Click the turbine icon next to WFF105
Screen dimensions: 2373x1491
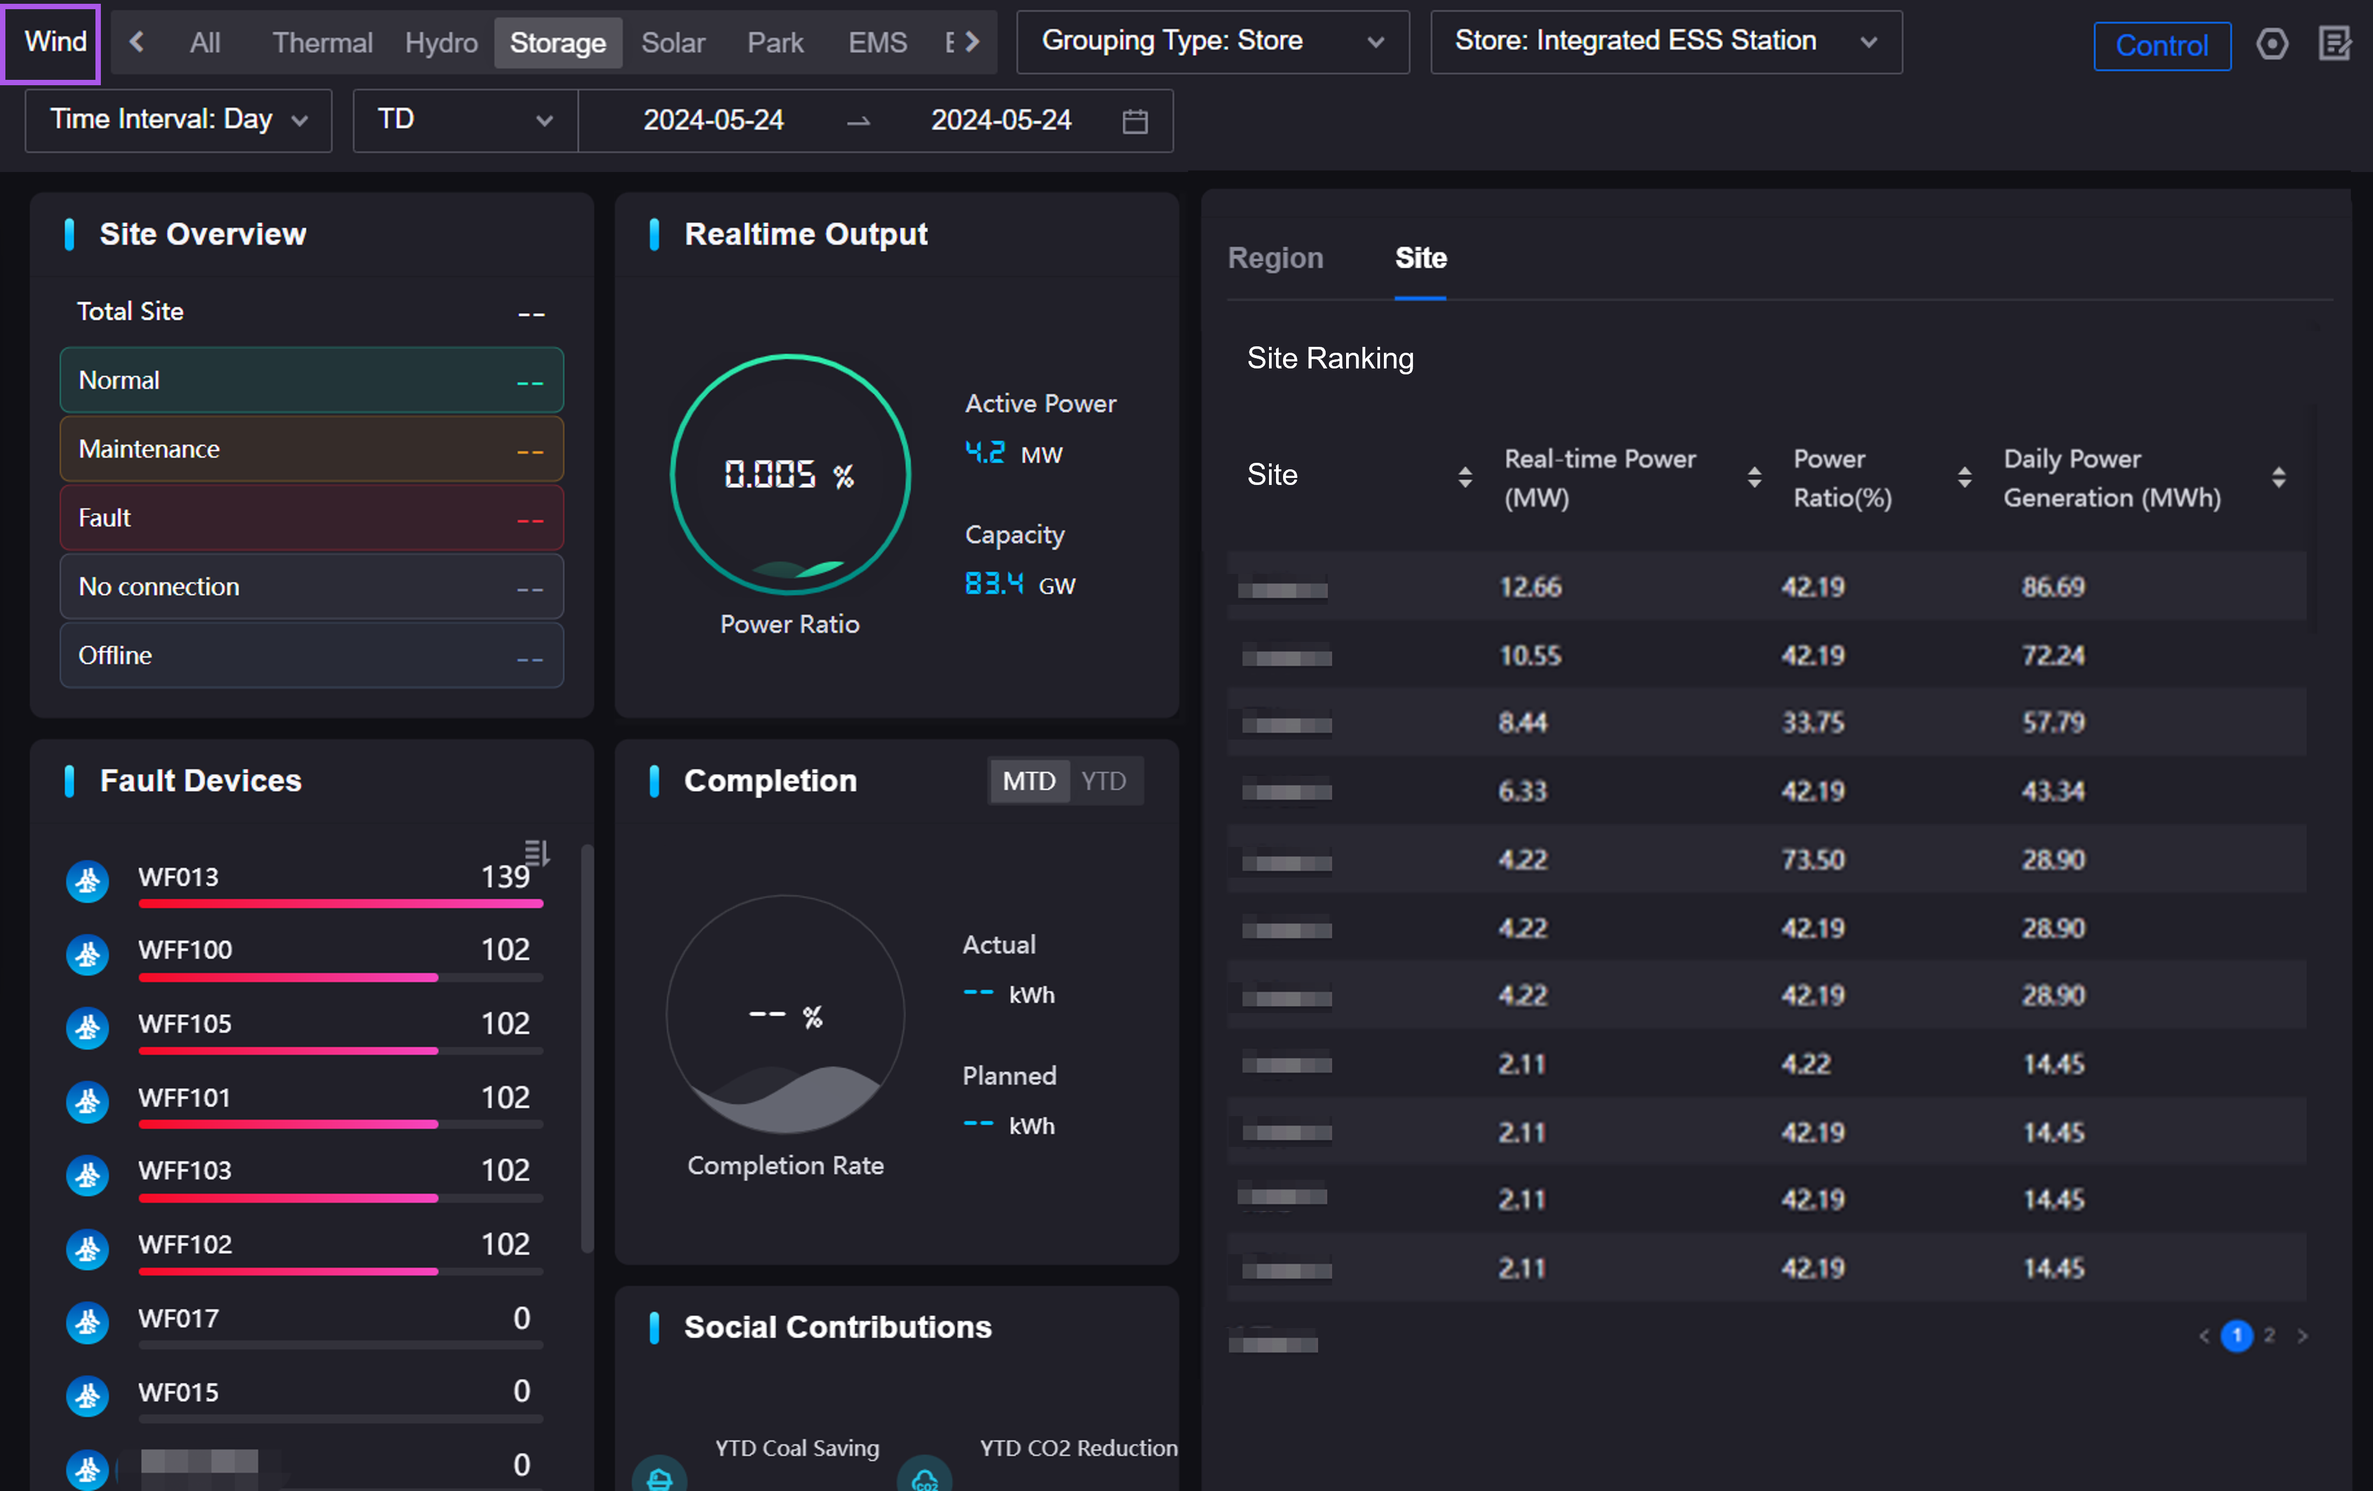[x=87, y=1028]
